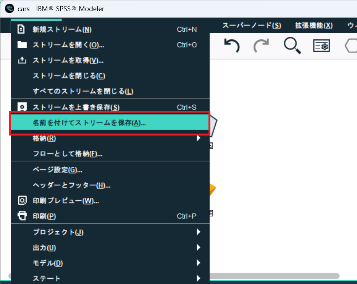Expand the モデル(D) submenu arrow

[199, 263]
